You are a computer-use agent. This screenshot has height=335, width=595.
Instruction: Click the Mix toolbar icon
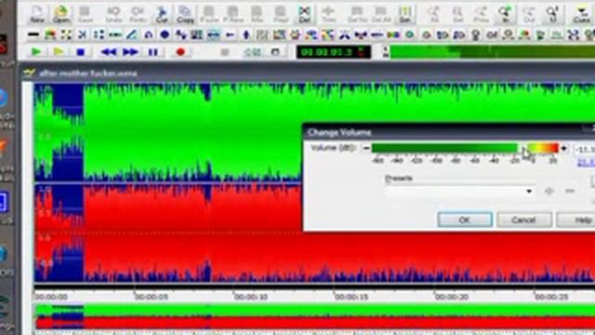click(257, 15)
